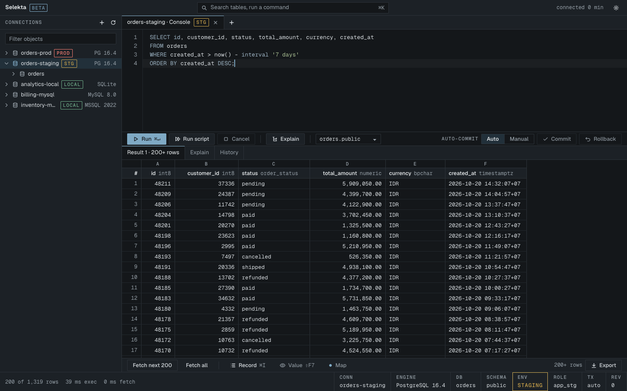627x391 pixels.
Task: Open Map view
Action: tap(337, 365)
